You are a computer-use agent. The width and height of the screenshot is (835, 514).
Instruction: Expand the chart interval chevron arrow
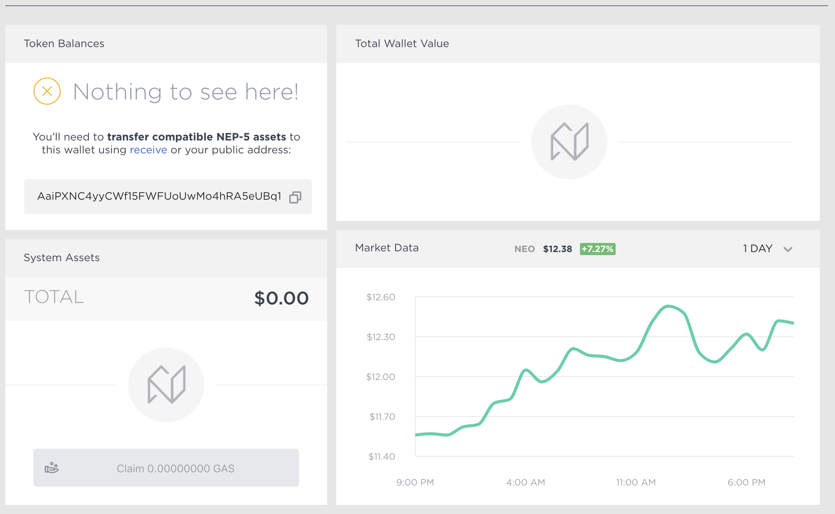(x=788, y=249)
